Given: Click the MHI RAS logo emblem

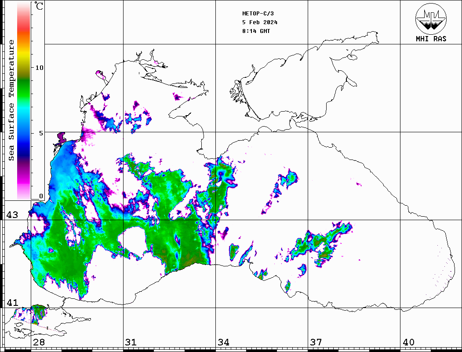Looking at the screenshot, I should pos(431,18).
